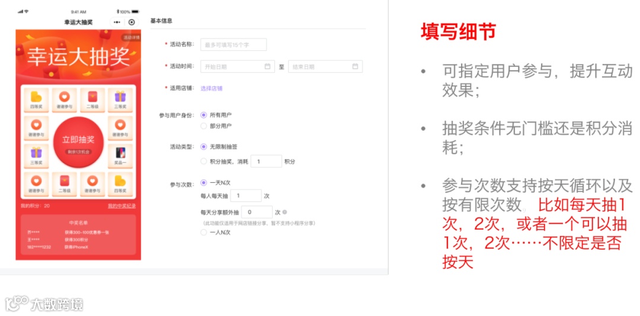Click 填写细节 red heading
The width and height of the screenshot is (640, 316).
coord(458,32)
